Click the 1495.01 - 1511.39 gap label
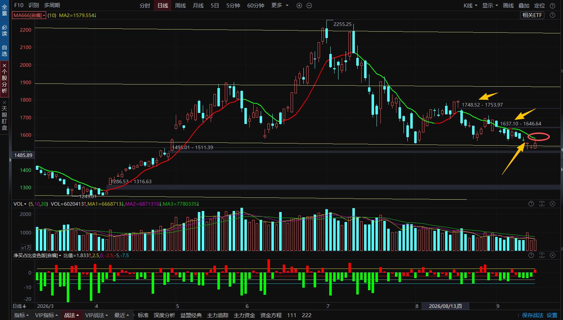Image resolution: width=563 pixels, height=320 pixels. 193,147
